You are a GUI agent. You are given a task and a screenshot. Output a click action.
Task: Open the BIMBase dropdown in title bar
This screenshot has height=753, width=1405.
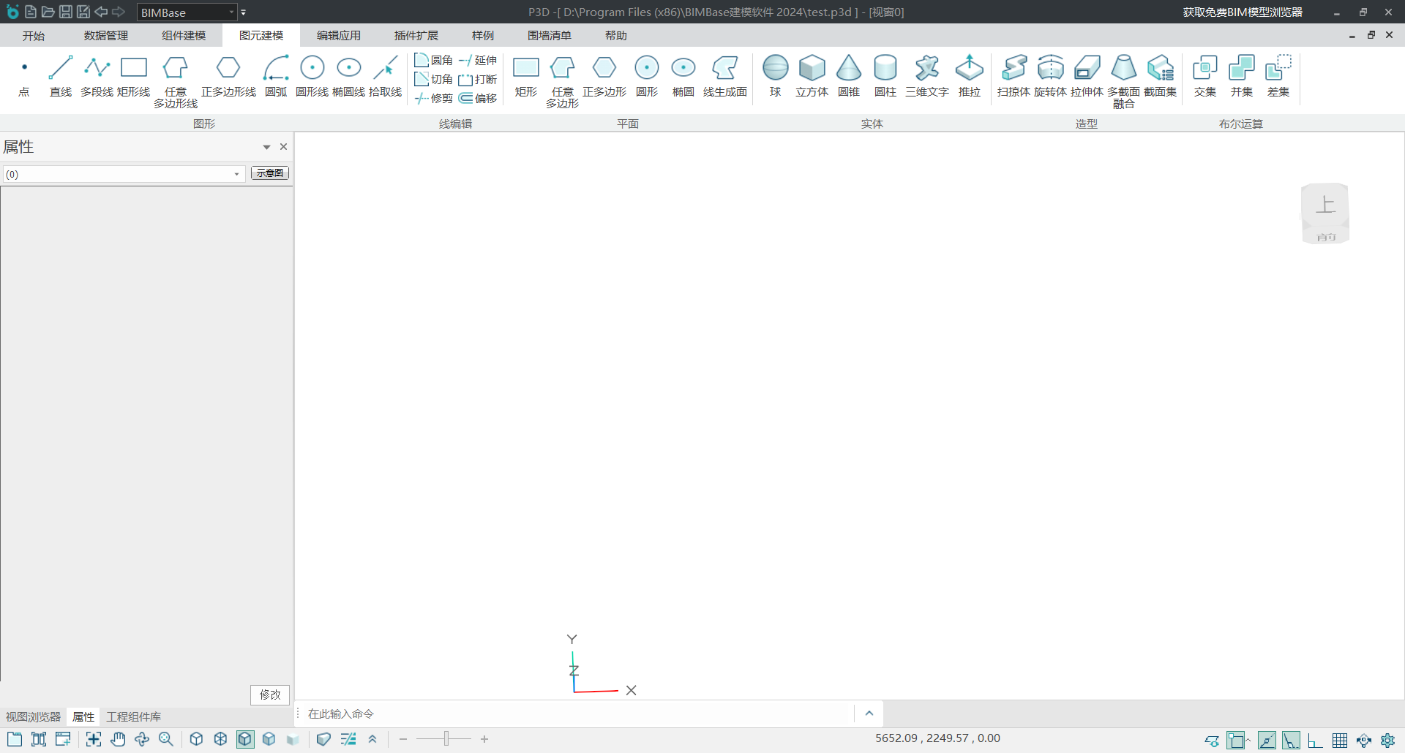[x=231, y=12]
